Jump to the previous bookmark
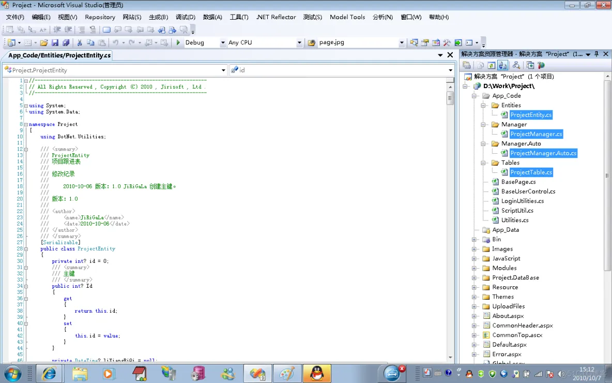 117,30
